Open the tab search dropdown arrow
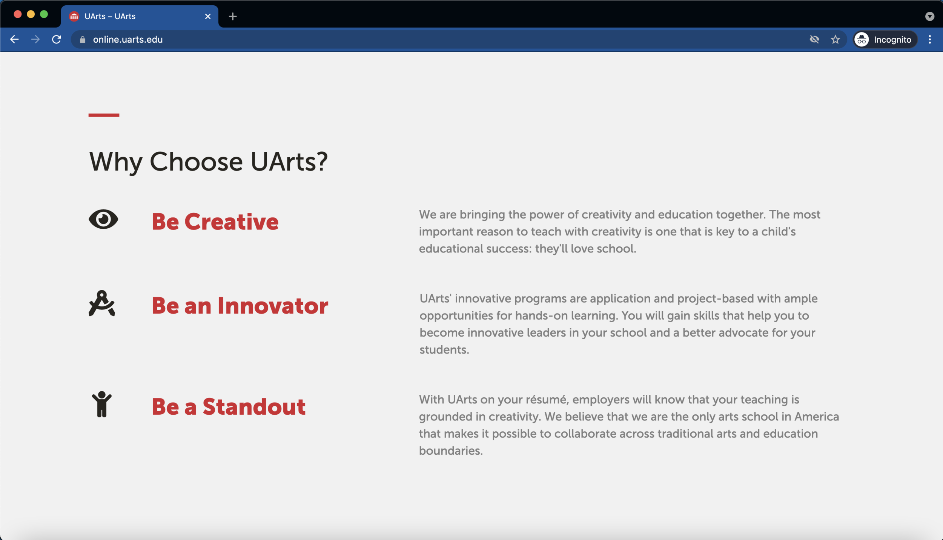 click(x=929, y=16)
